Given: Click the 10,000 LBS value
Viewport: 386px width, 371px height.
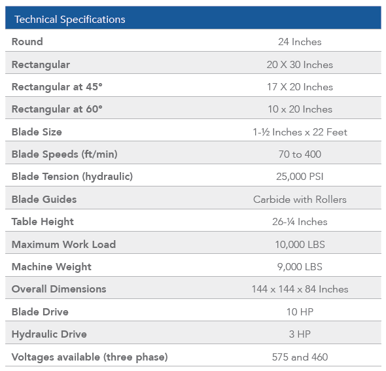Looking at the screenshot, I should [x=300, y=245].
